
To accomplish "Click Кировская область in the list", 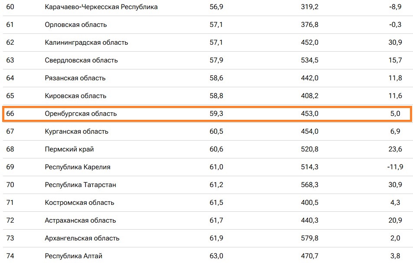I will click(75, 96).
